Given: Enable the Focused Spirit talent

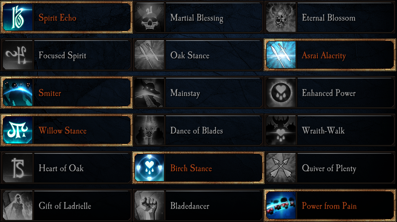Looking at the screenshot, I should [x=62, y=56].
